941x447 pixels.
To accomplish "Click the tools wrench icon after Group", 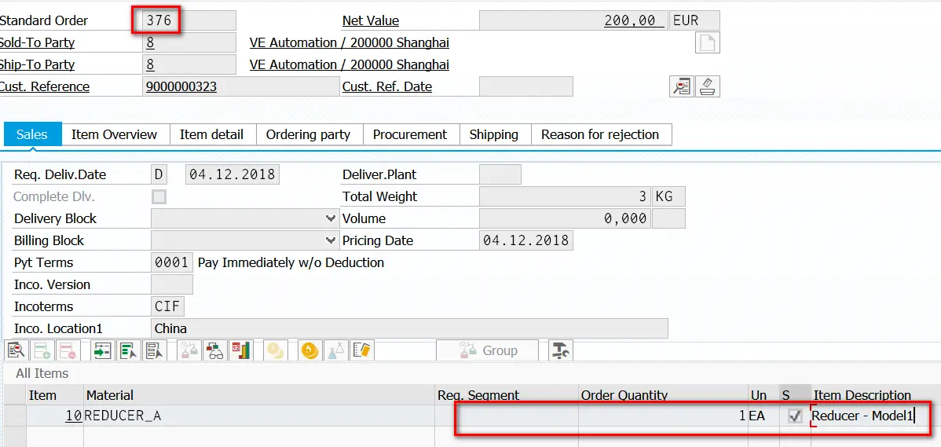I will tap(561, 350).
